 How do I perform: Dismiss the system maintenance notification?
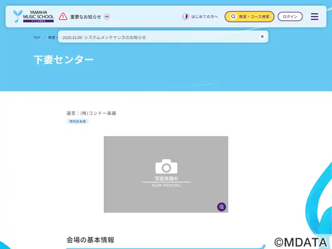click(x=262, y=37)
